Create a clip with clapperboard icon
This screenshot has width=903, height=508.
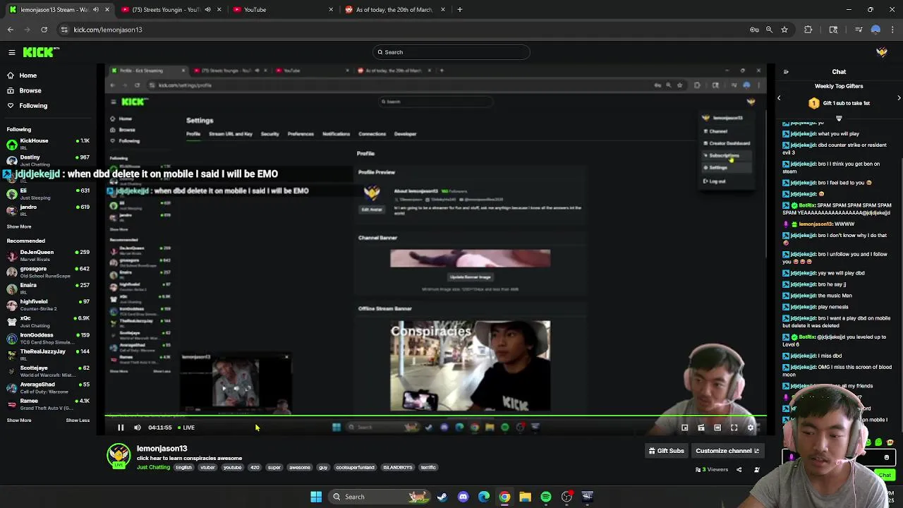pos(701,427)
